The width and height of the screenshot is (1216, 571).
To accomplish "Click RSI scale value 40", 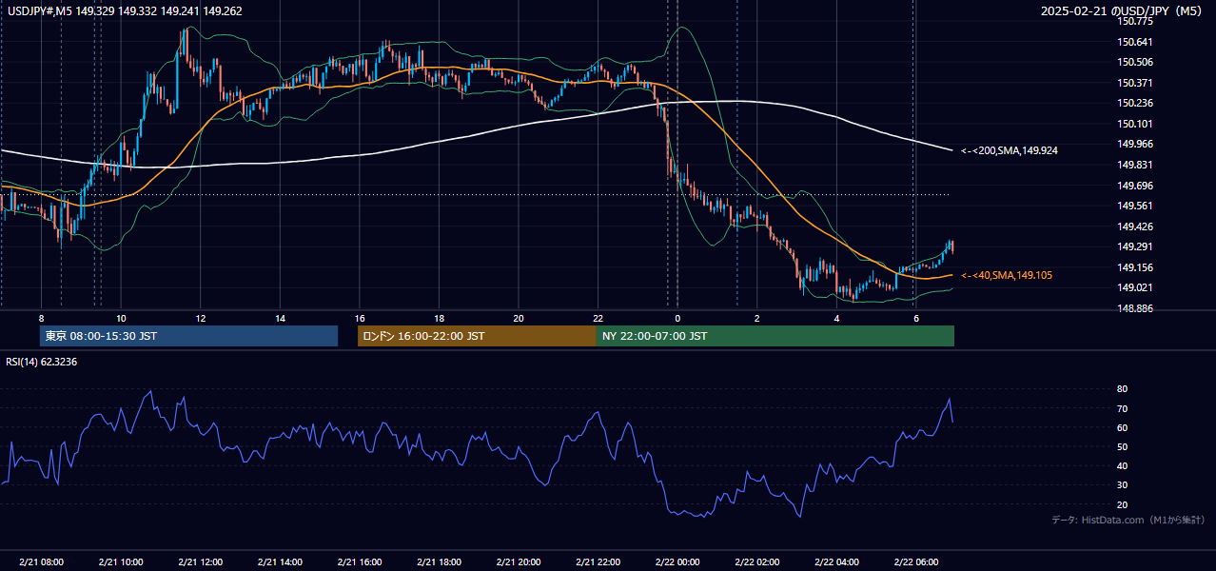I will [1122, 465].
